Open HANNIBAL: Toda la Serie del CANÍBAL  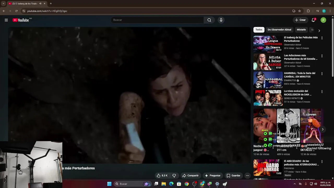(x=300, y=75)
